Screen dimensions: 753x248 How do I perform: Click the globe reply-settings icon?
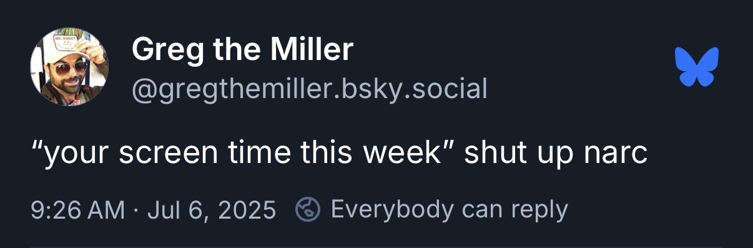click(x=307, y=209)
